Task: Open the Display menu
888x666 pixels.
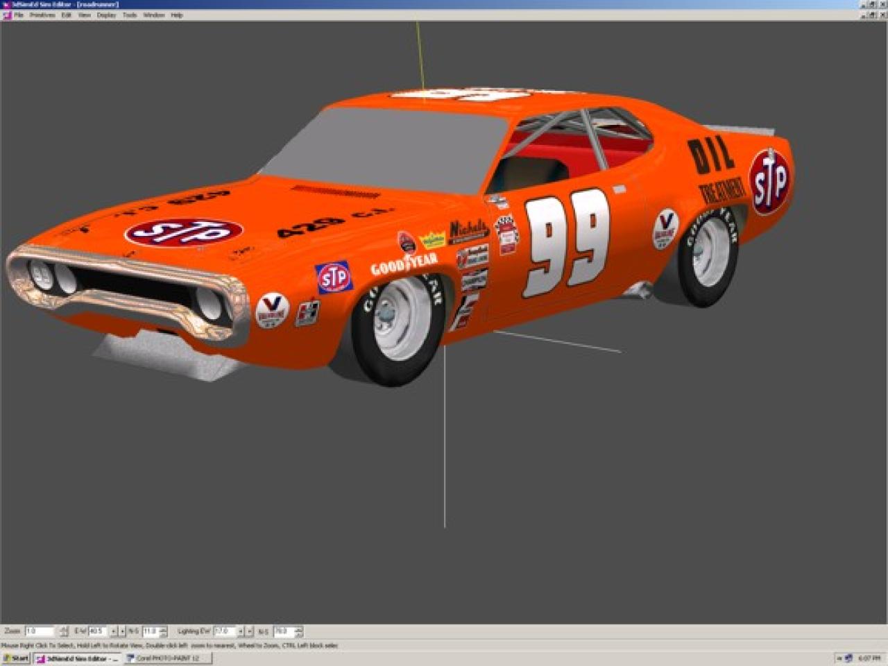Action: 106,15
